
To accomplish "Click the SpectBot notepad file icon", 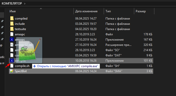I will (x=12, y=71).
